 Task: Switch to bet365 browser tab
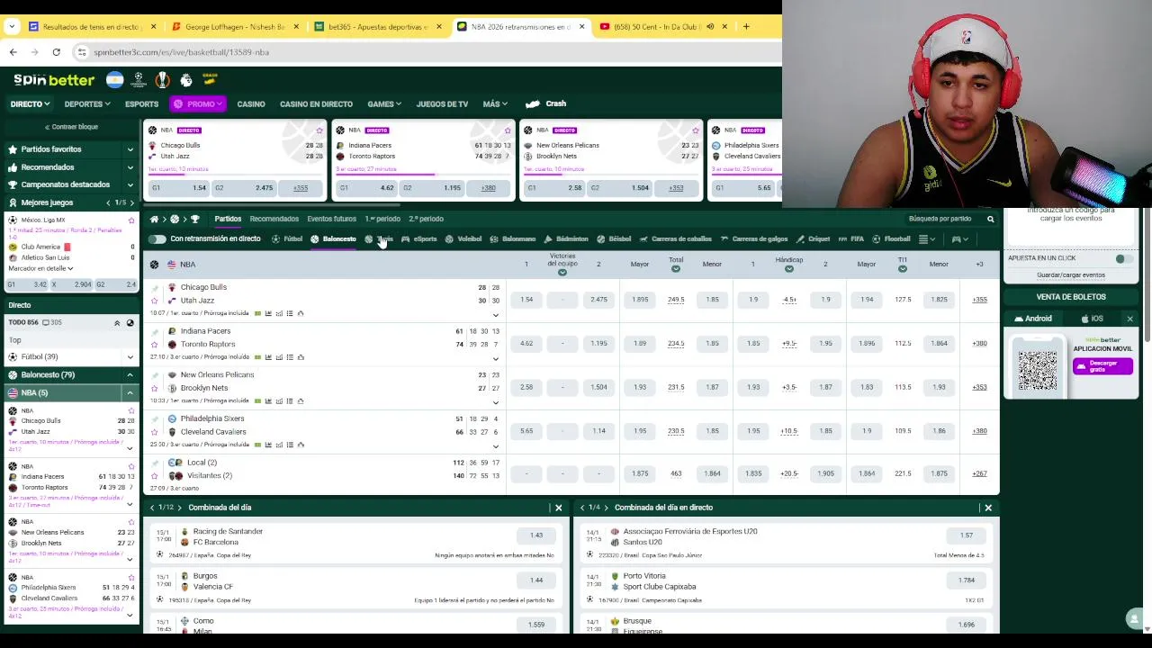click(377, 27)
